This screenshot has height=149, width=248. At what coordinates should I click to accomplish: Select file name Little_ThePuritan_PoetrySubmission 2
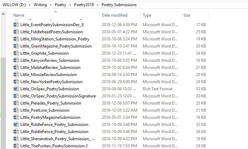[54, 146]
